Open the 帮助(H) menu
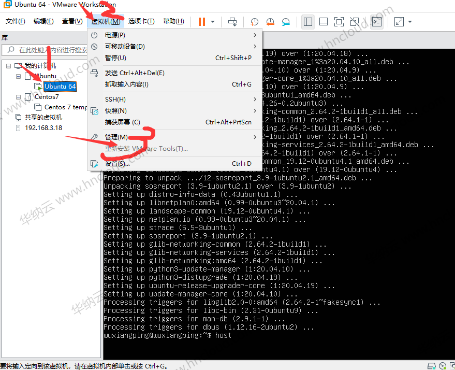Screen dimensions: 455x370 click(x=173, y=21)
